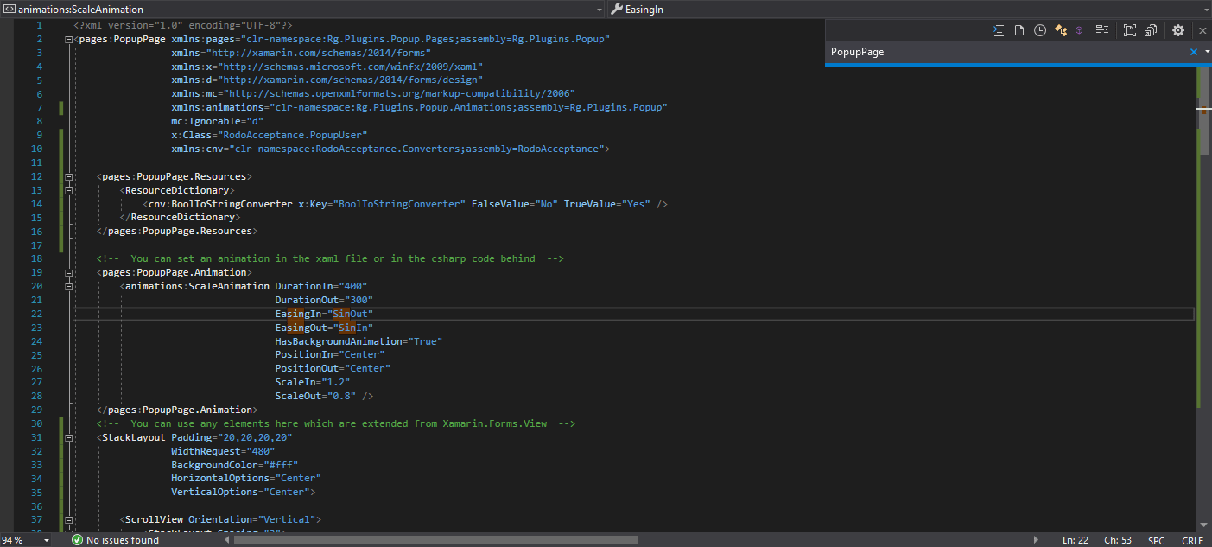Filter search results to types
The image size is (1212, 547).
coord(1061,30)
